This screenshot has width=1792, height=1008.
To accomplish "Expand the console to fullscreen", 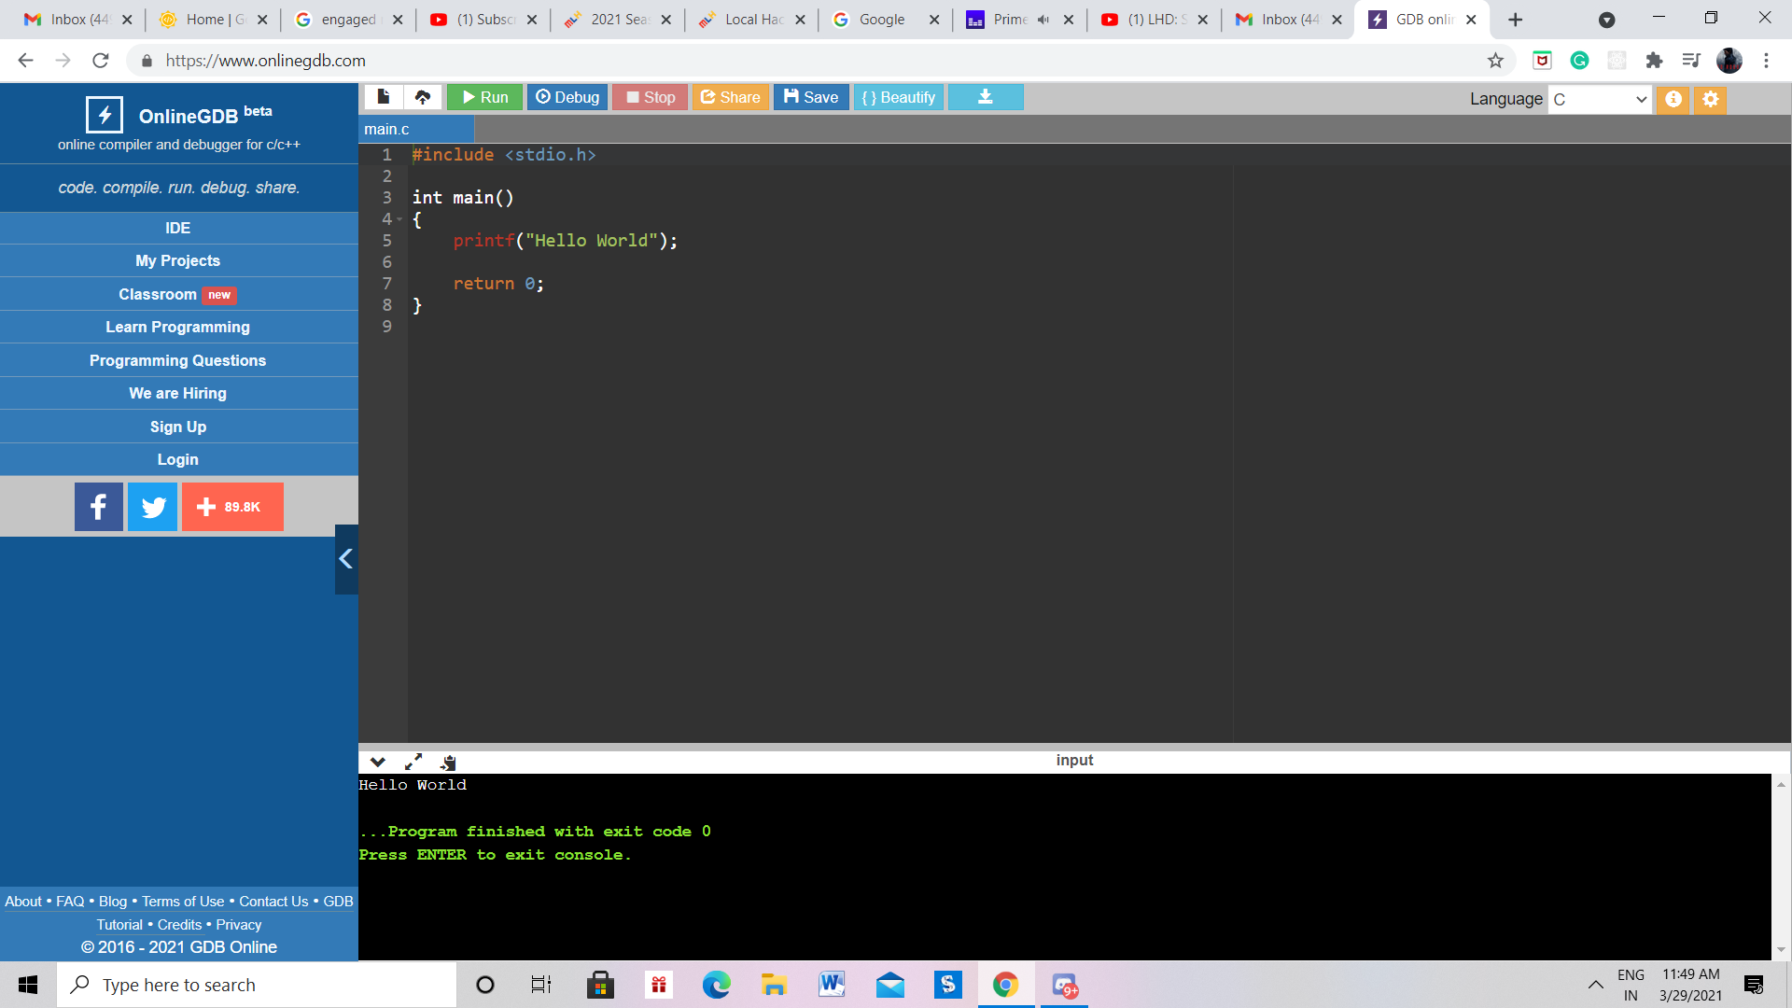I will coord(413,762).
